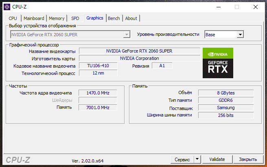Click the label Тип памяти
Image resolution: width=267 pixels, height=167 pixels.
(x=180, y=100)
